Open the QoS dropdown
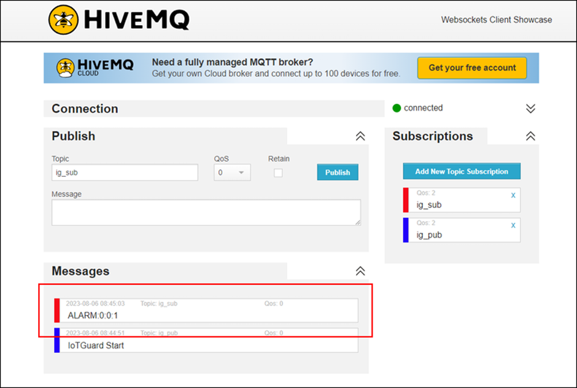The image size is (577, 388). [x=232, y=173]
